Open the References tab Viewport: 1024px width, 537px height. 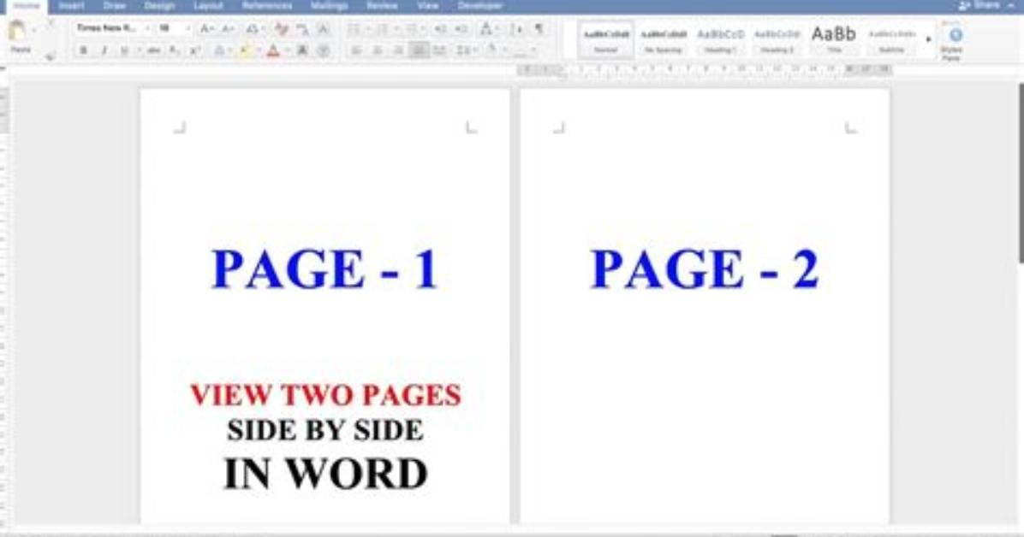tap(267, 6)
